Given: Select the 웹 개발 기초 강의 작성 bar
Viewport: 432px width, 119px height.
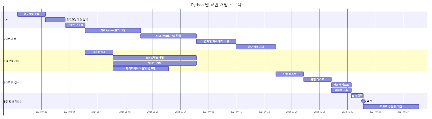Looking at the screenshot, I should (x=216, y=41).
